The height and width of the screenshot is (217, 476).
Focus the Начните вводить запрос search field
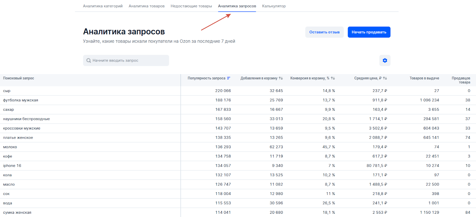tap(126, 60)
